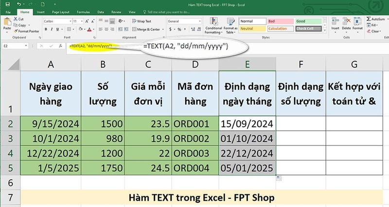This screenshot has height=207, width=389.
Task: Switch to the Formulas tab
Action: point(83,12)
